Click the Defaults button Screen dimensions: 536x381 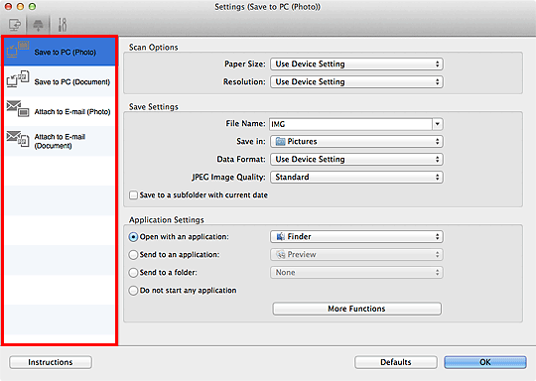[395, 362]
